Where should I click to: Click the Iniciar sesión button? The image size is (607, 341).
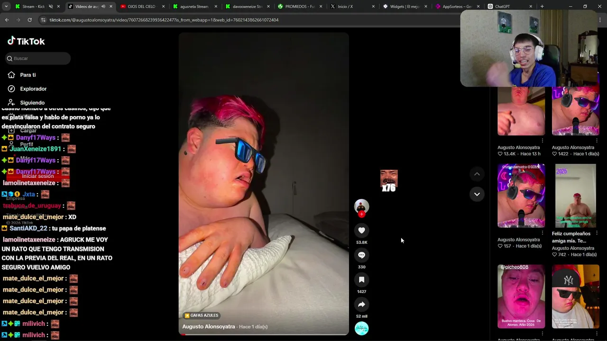[x=38, y=176]
